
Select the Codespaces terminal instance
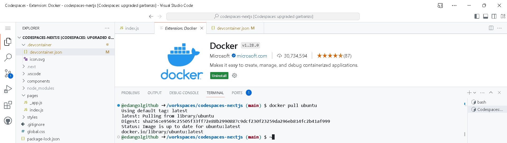pyautogui.click(x=487, y=109)
